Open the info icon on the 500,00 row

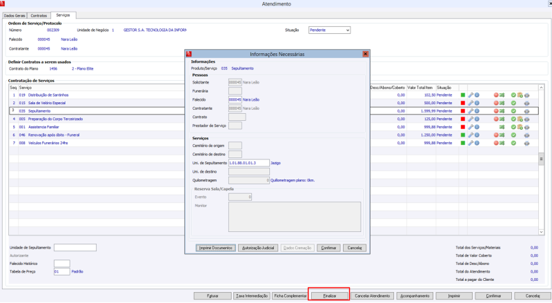point(477,104)
